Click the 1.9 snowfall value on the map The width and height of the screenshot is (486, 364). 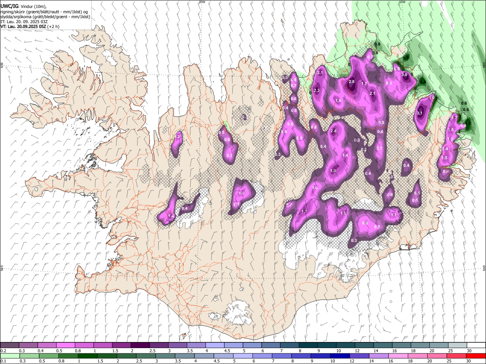(x=333, y=171)
